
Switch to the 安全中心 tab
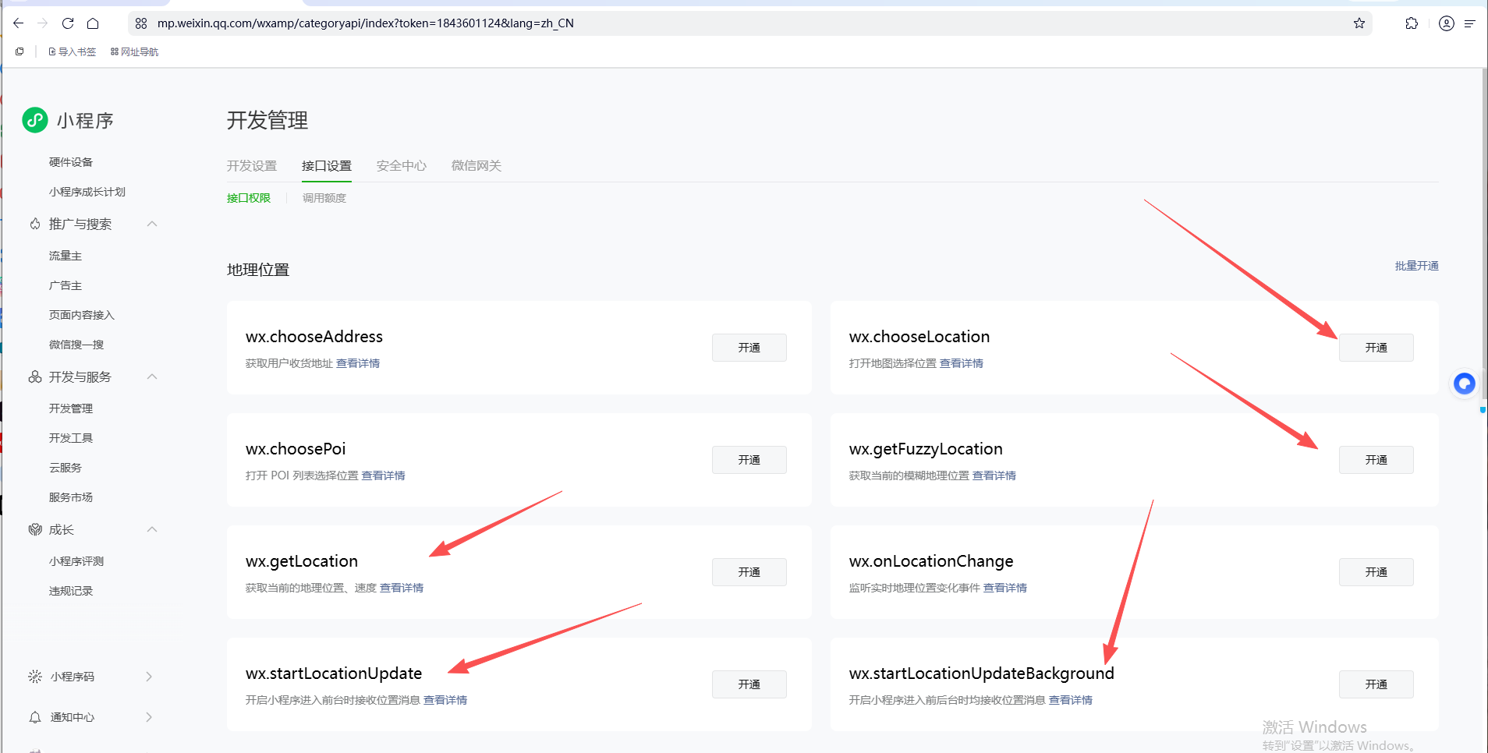tap(402, 166)
